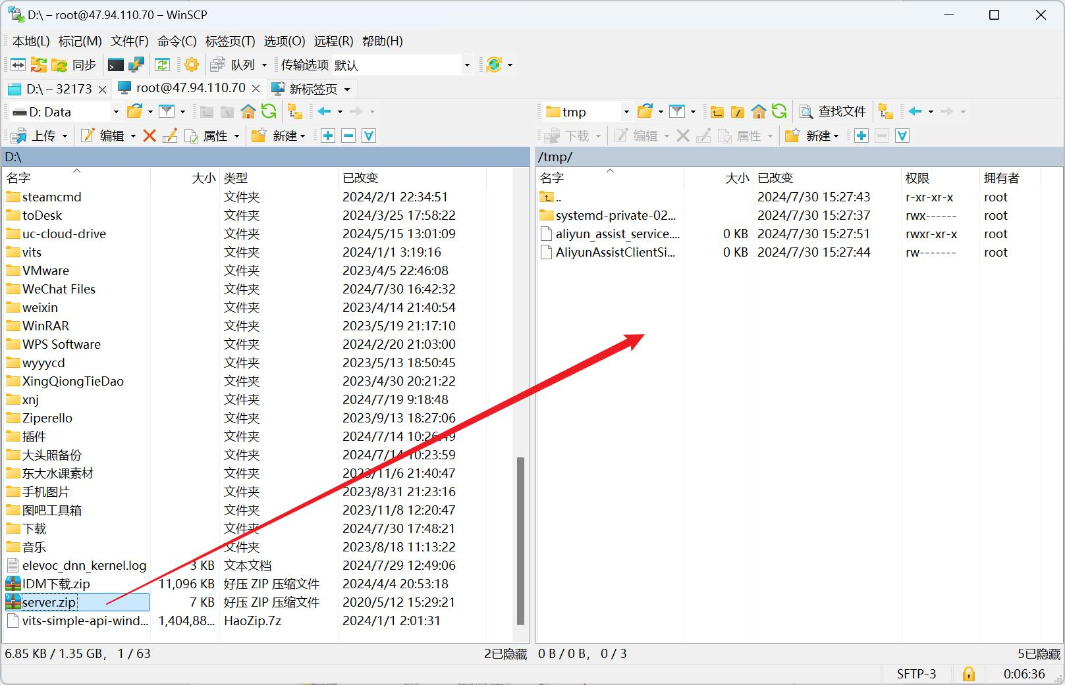Open the 命令(C) menu

click(177, 41)
